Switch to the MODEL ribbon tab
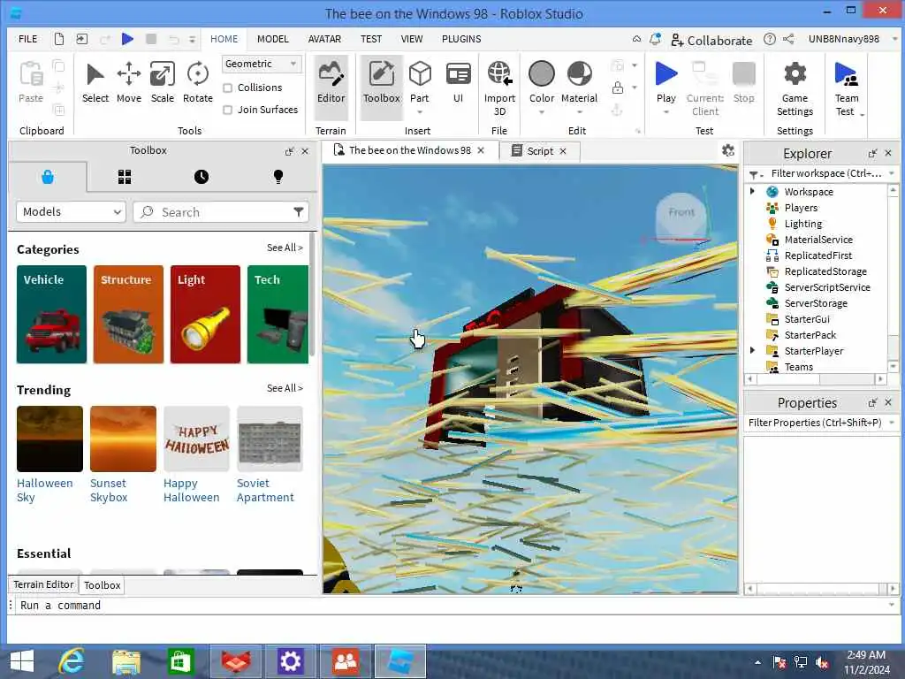 coord(272,39)
